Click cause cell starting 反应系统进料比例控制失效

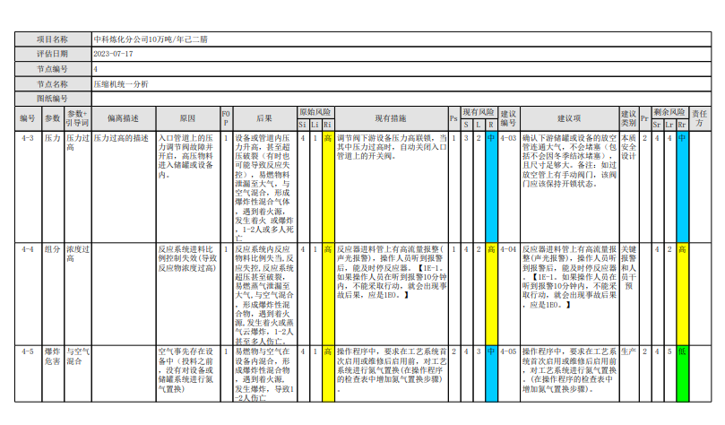pos(188,294)
